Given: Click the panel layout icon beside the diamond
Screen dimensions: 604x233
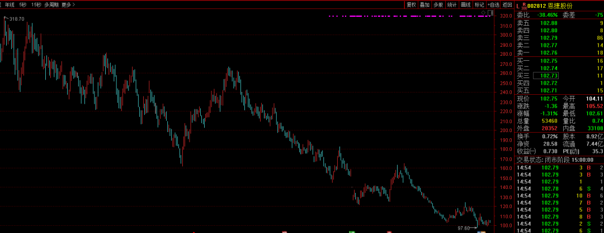Looking at the screenshot, I should [490, 12].
